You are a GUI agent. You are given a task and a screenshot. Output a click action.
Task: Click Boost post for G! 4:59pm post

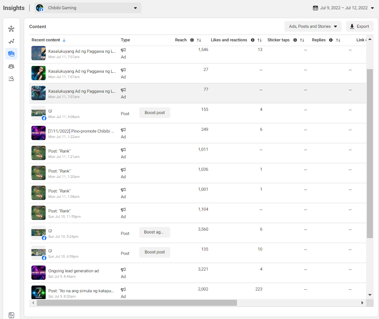(x=155, y=252)
